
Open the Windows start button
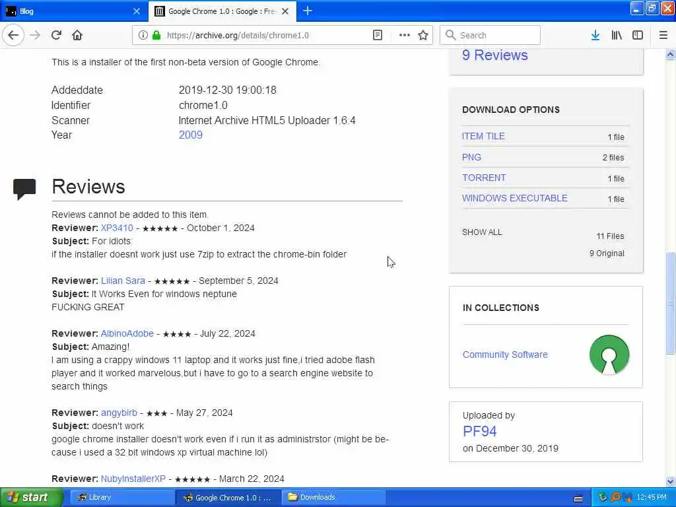[32, 498]
